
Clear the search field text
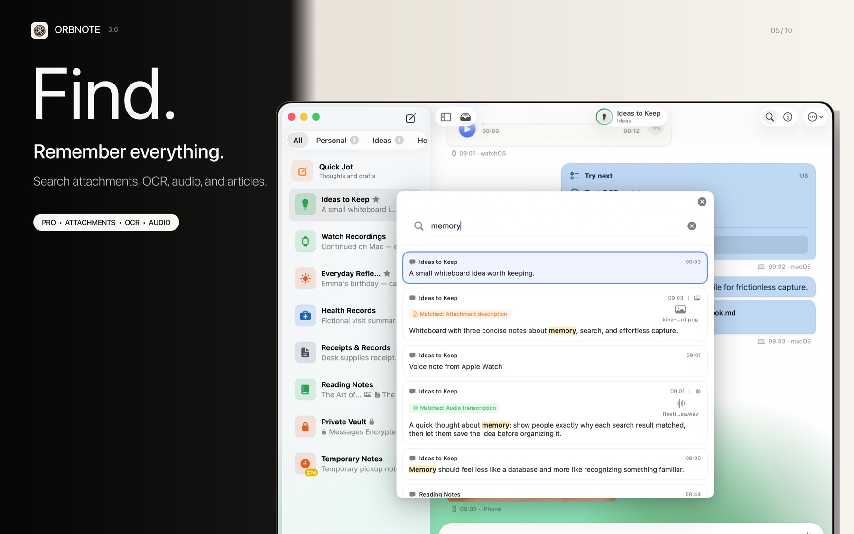[692, 226]
